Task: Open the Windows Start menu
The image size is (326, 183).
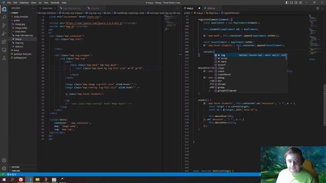Action: (4, 179)
